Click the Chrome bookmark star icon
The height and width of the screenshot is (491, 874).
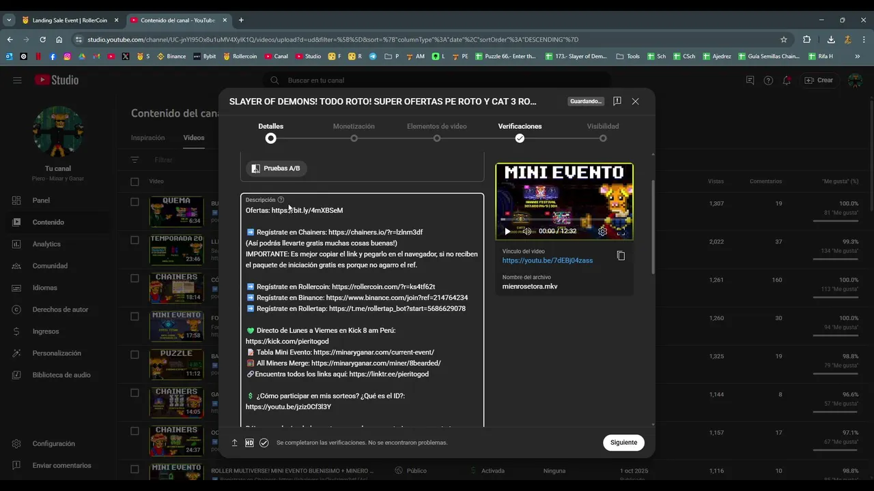pyautogui.click(x=784, y=40)
